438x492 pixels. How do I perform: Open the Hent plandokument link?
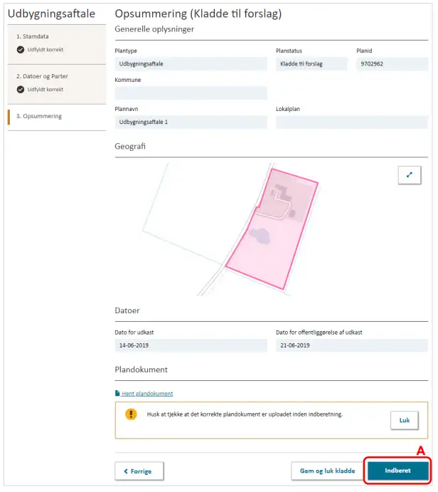(x=146, y=394)
